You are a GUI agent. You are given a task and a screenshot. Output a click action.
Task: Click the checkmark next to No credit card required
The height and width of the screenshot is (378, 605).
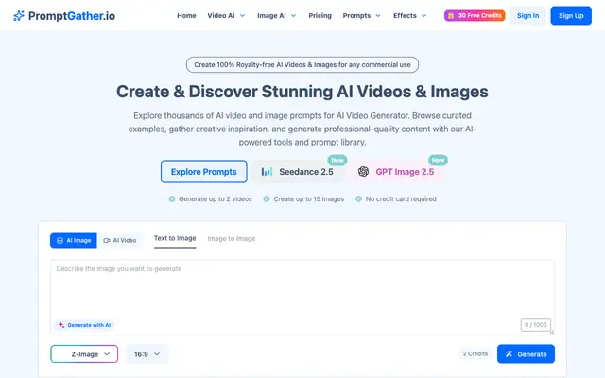point(358,199)
